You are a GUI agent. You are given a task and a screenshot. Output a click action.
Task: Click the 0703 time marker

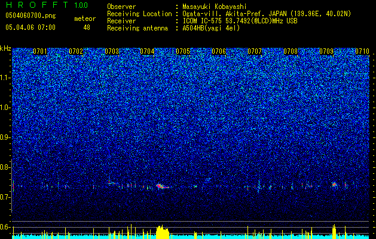click(x=112, y=51)
